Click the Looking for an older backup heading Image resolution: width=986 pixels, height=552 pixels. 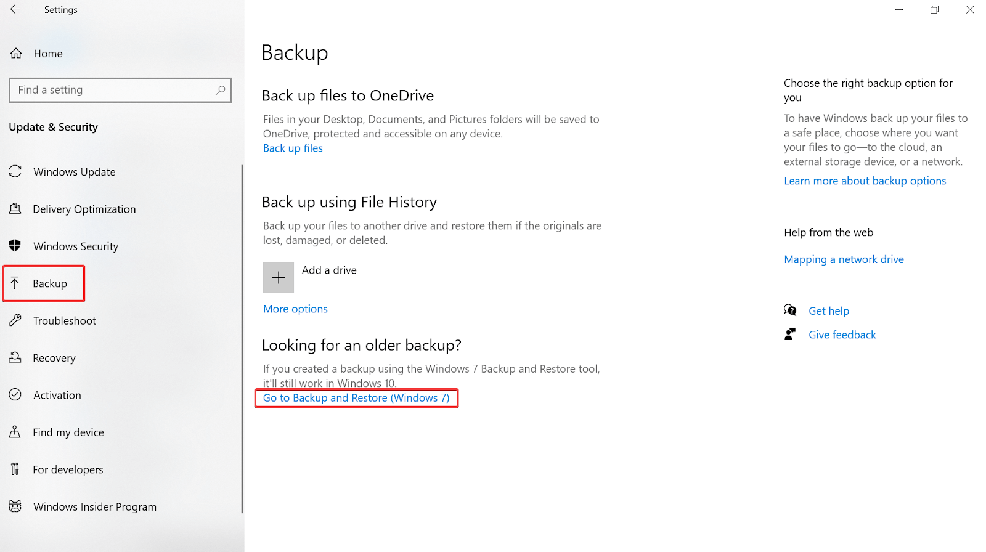coord(362,345)
